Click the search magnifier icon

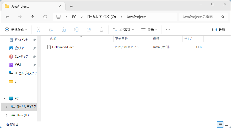[223, 17]
